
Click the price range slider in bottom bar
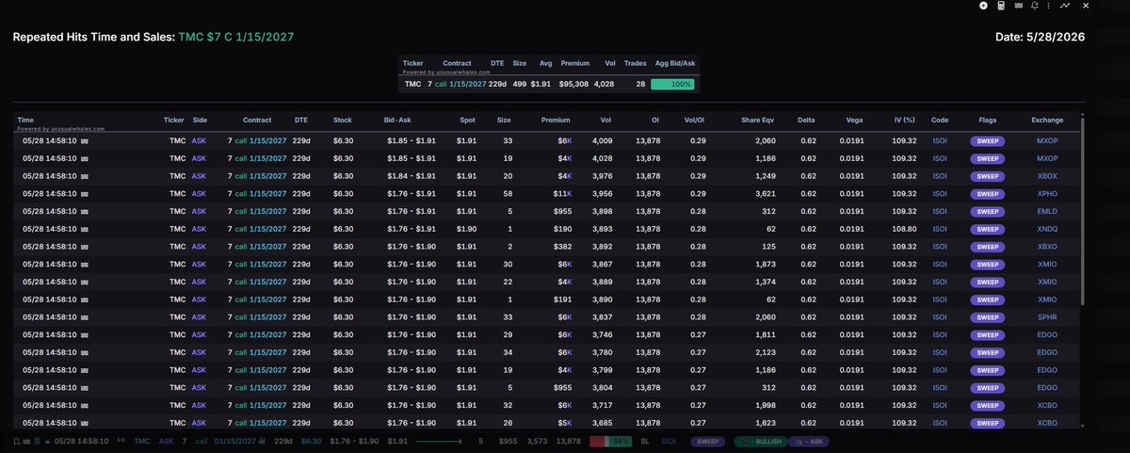coord(438,441)
